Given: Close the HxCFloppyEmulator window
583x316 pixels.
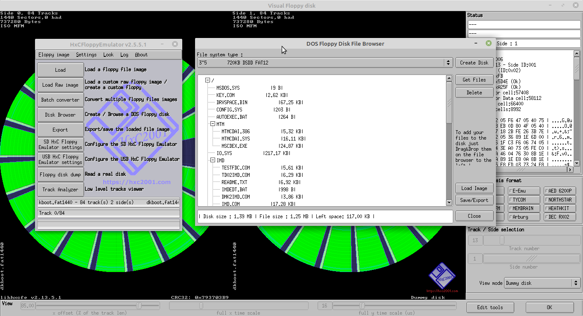Looking at the screenshot, I should [175, 44].
